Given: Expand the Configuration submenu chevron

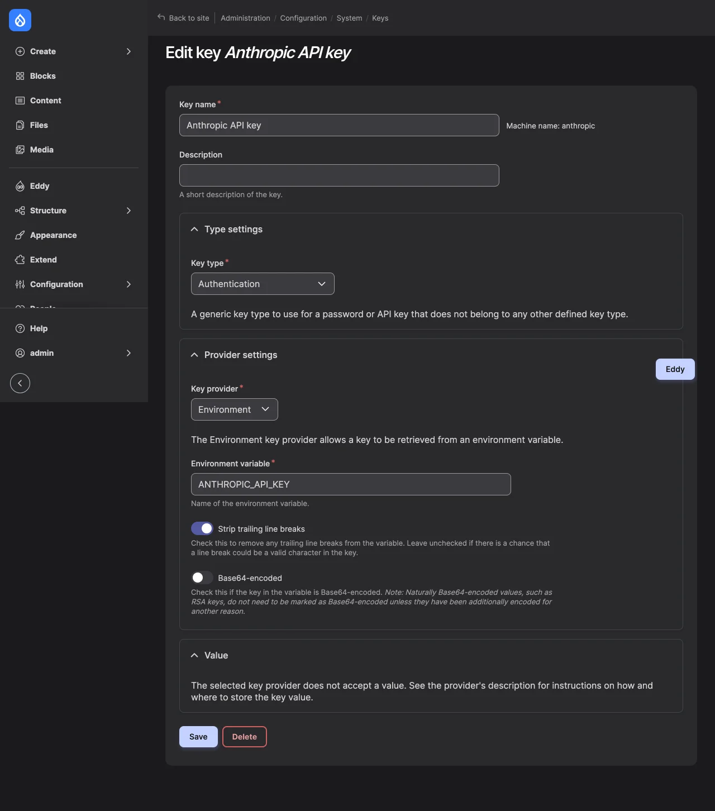Looking at the screenshot, I should click(x=128, y=284).
